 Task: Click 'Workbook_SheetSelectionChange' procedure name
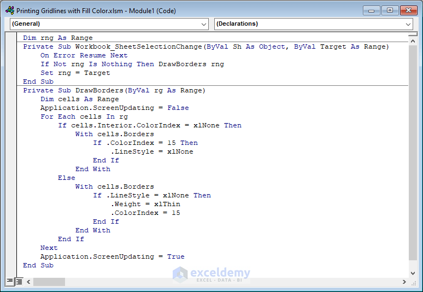(x=139, y=46)
